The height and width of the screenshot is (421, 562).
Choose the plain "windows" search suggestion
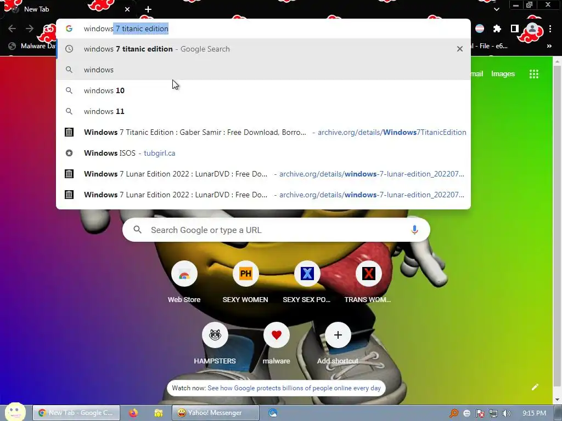click(263, 70)
